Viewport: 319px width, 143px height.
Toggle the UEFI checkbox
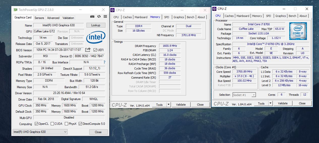[95, 50]
